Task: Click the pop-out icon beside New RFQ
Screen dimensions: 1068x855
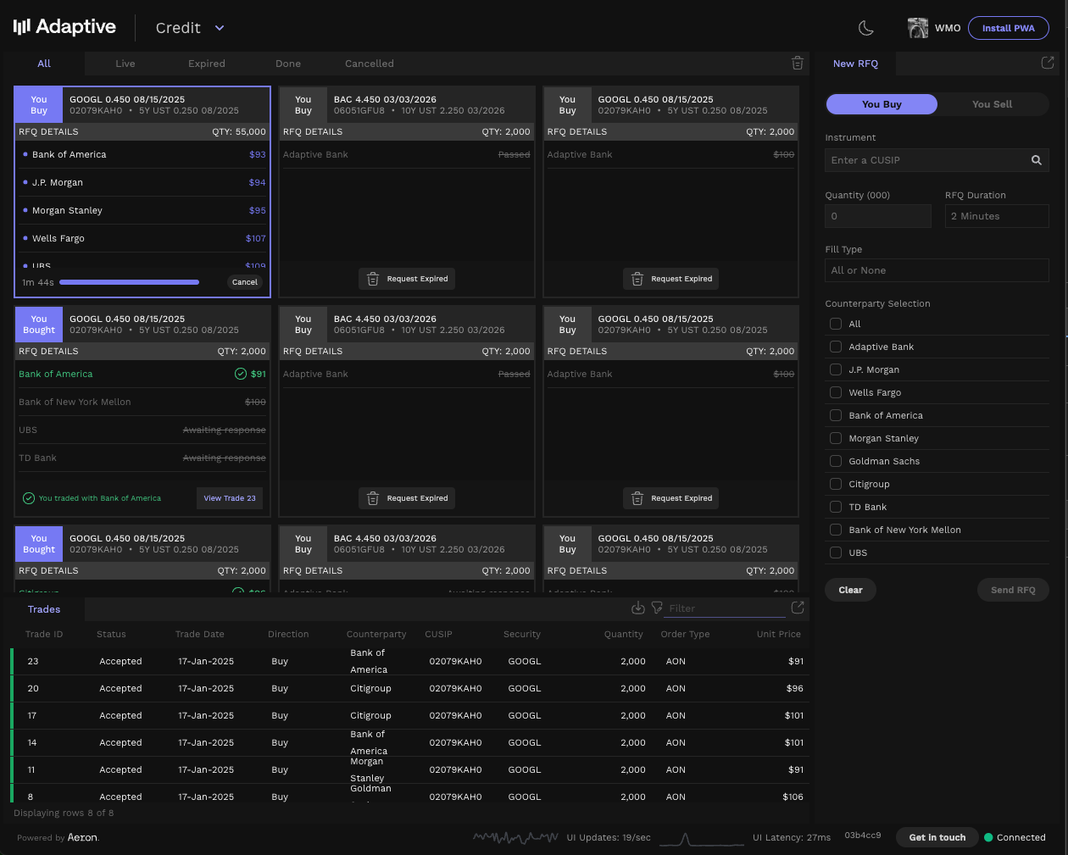Action: coord(1048,63)
